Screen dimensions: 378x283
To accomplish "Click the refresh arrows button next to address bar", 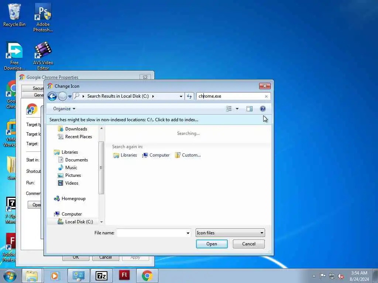I will (189, 96).
